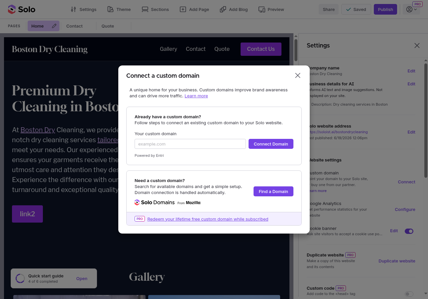
Task: Toggle the Custom code switch
Action: tap(409, 294)
